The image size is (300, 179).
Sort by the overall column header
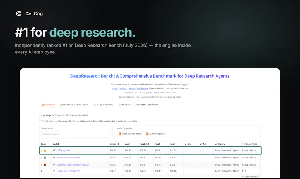click(x=114, y=144)
